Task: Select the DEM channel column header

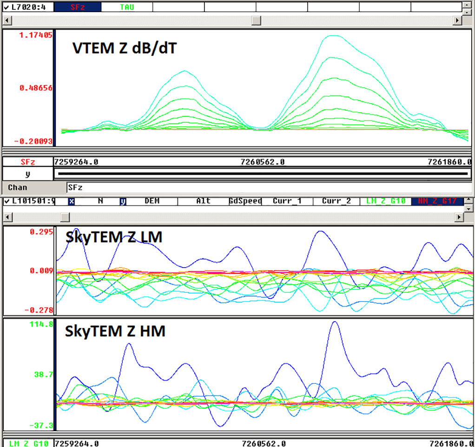Action: (x=152, y=201)
